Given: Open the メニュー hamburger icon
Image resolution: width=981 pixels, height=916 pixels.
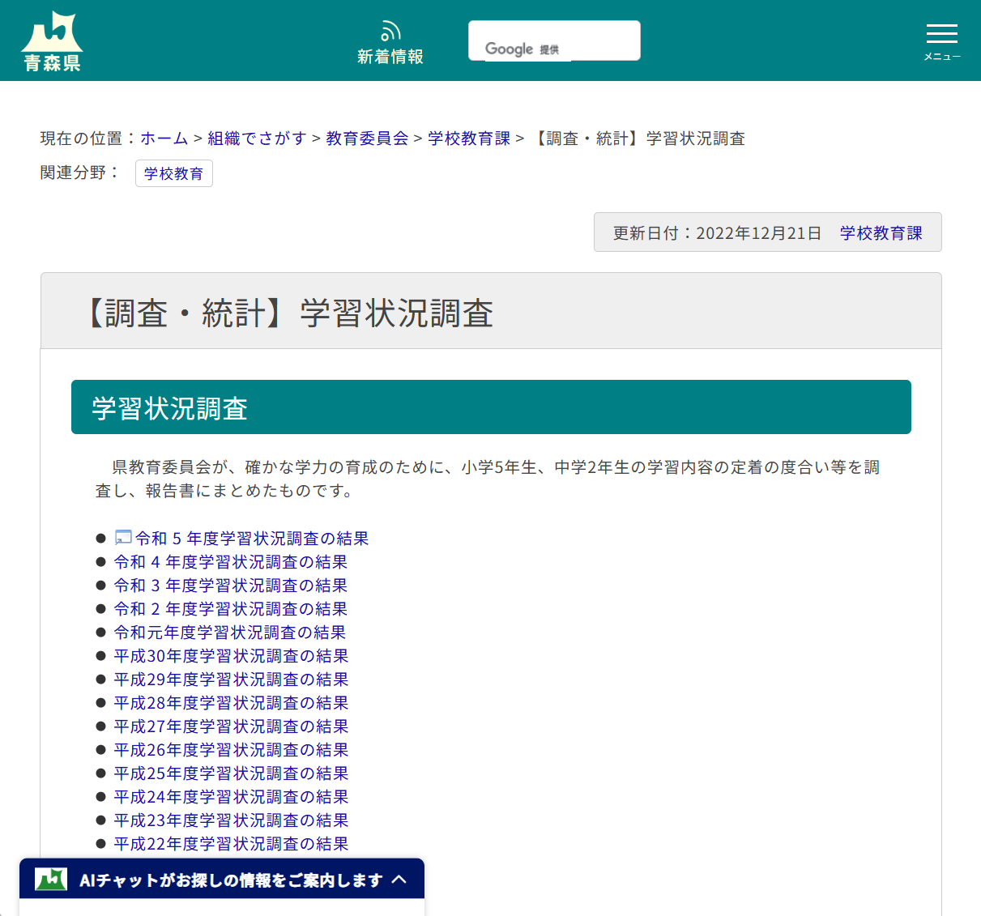Looking at the screenshot, I should tap(941, 34).
